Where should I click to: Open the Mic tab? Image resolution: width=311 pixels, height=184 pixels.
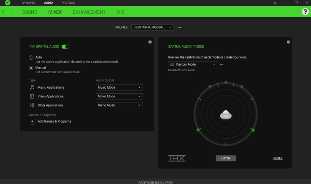[120, 12]
